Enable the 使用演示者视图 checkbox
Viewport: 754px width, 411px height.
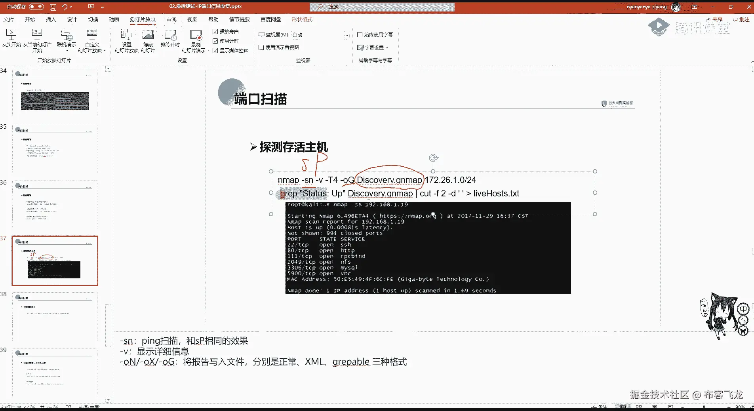261,47
